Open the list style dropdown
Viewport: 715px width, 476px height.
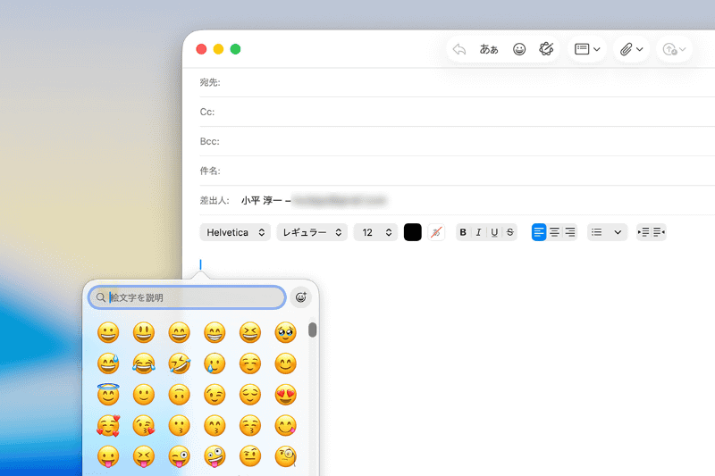click(608, 232)
